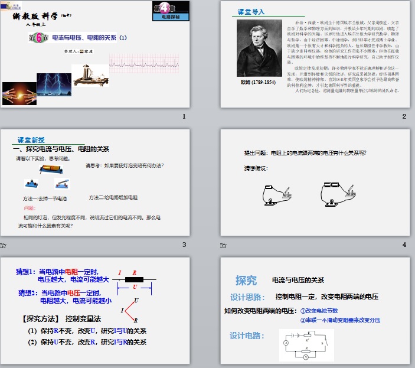The image size is (415, 368).
Task: Click slide number 1 label
Action: tap(185, 116)
